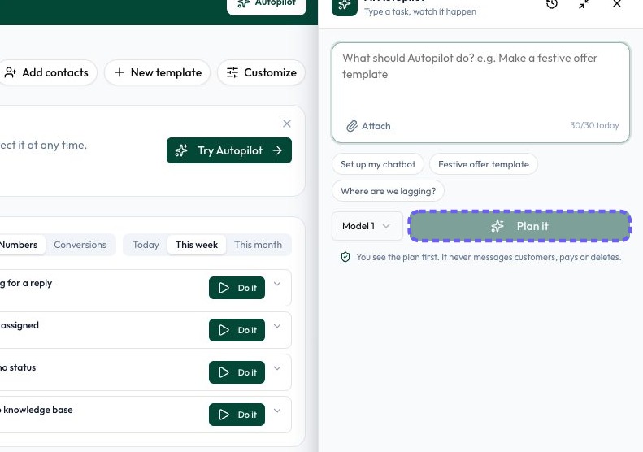This screenshot has height=452, width=643.
Task: Open the Customize options
Action: [261, 72]
